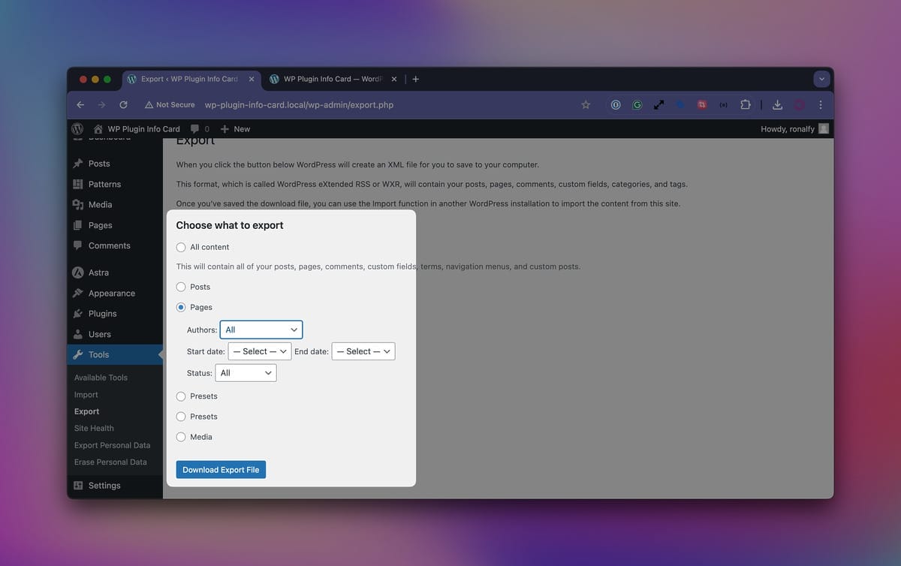Click the browser address bar URL
The image size is (901, 566).
click(x=299, y=105)
